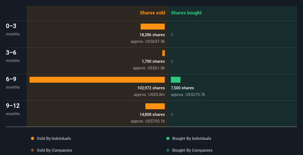Click the green Bought By Individuals legend dot
This screenshot has width=303, height=155.
coord(168,138)
